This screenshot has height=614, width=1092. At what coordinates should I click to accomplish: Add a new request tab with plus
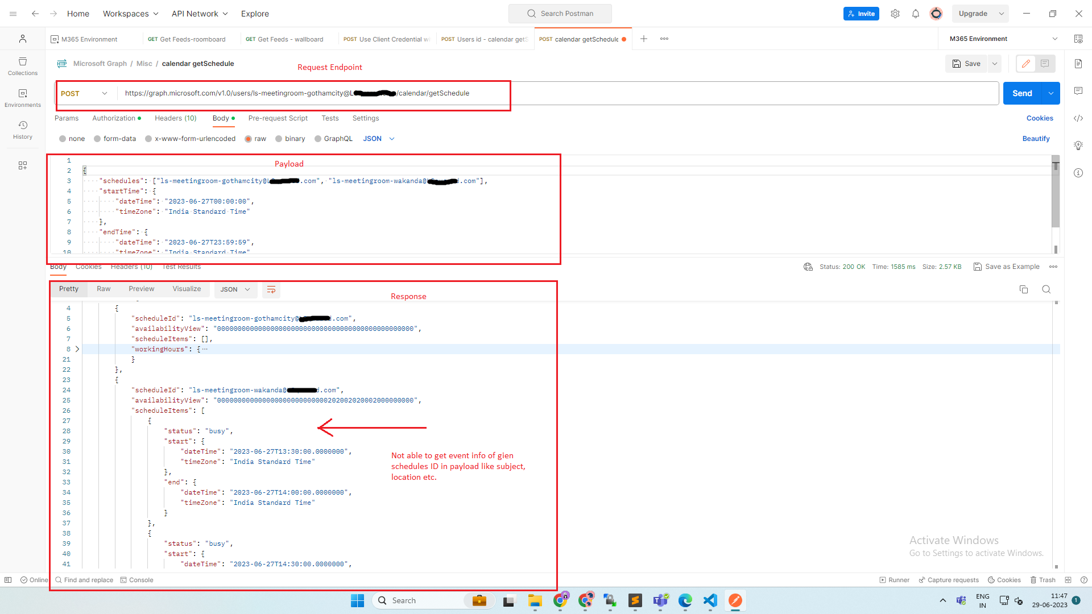644,39
